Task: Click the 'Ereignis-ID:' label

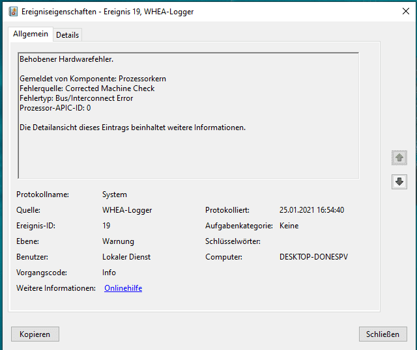Action: (36, 226)
